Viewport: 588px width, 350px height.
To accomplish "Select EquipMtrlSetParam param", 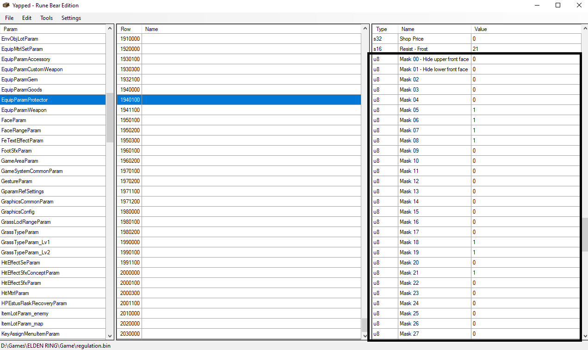I will coord(53,49).
